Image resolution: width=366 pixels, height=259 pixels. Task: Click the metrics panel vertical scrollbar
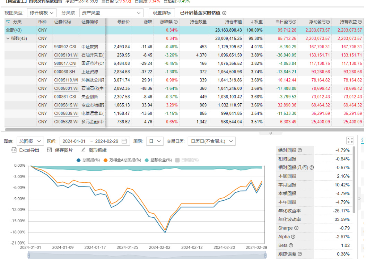coord(354,180)
